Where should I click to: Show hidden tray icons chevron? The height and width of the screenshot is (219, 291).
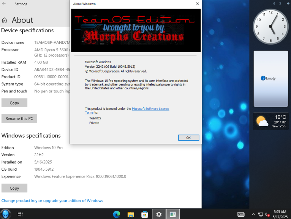coord(253,214)
